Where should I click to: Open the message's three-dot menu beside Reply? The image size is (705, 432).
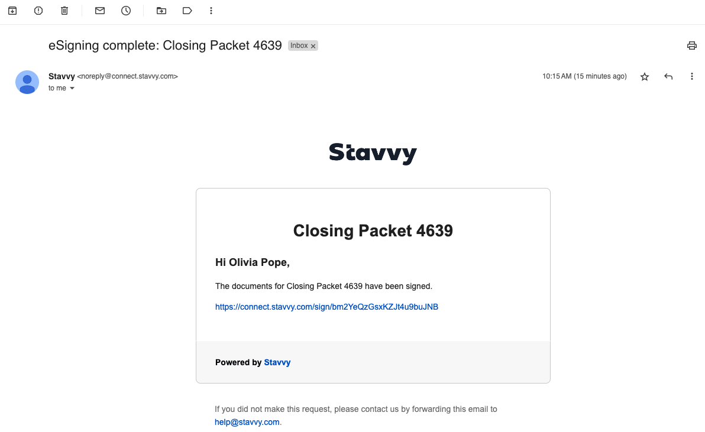[x=691, y=77]
